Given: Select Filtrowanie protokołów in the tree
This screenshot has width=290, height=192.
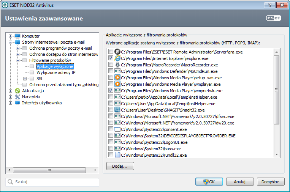Looking at the screenshot, I should [50, 60].
